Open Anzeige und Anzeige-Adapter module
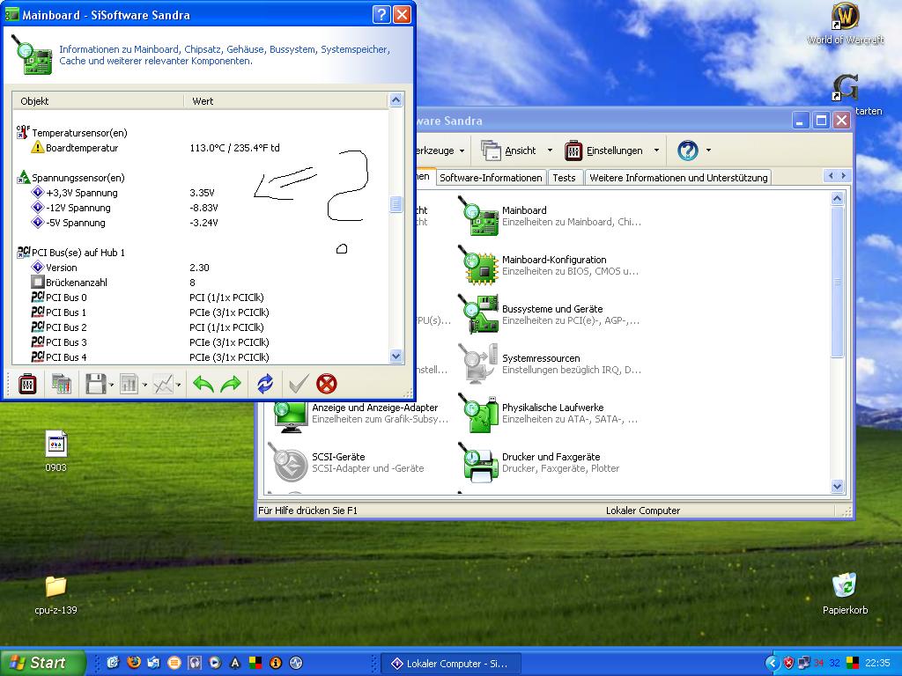Screen dimensions: 902x676 click(x=291, y=416)
